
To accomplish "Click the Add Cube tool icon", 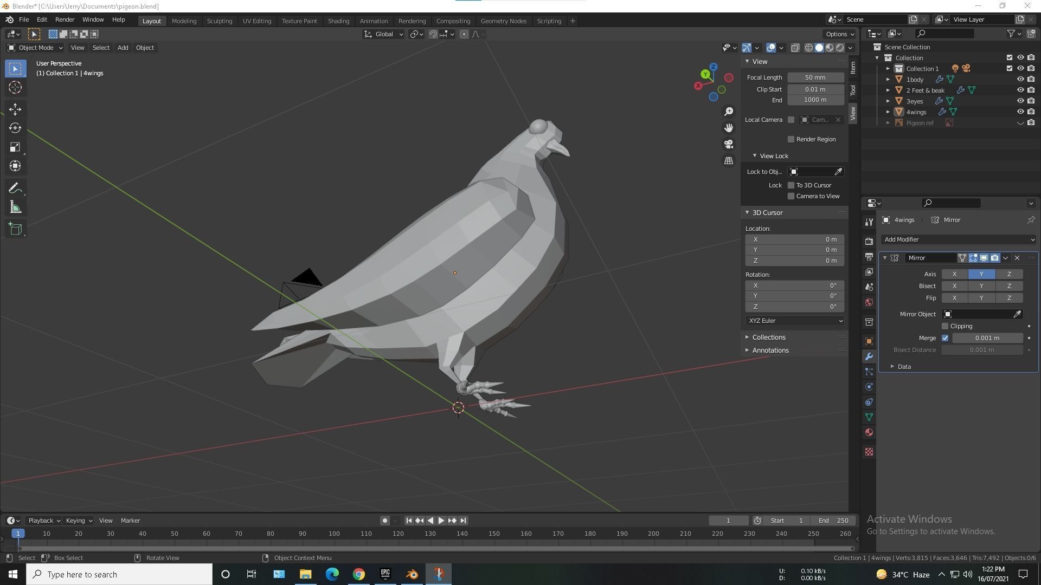I will pos(15,229).
